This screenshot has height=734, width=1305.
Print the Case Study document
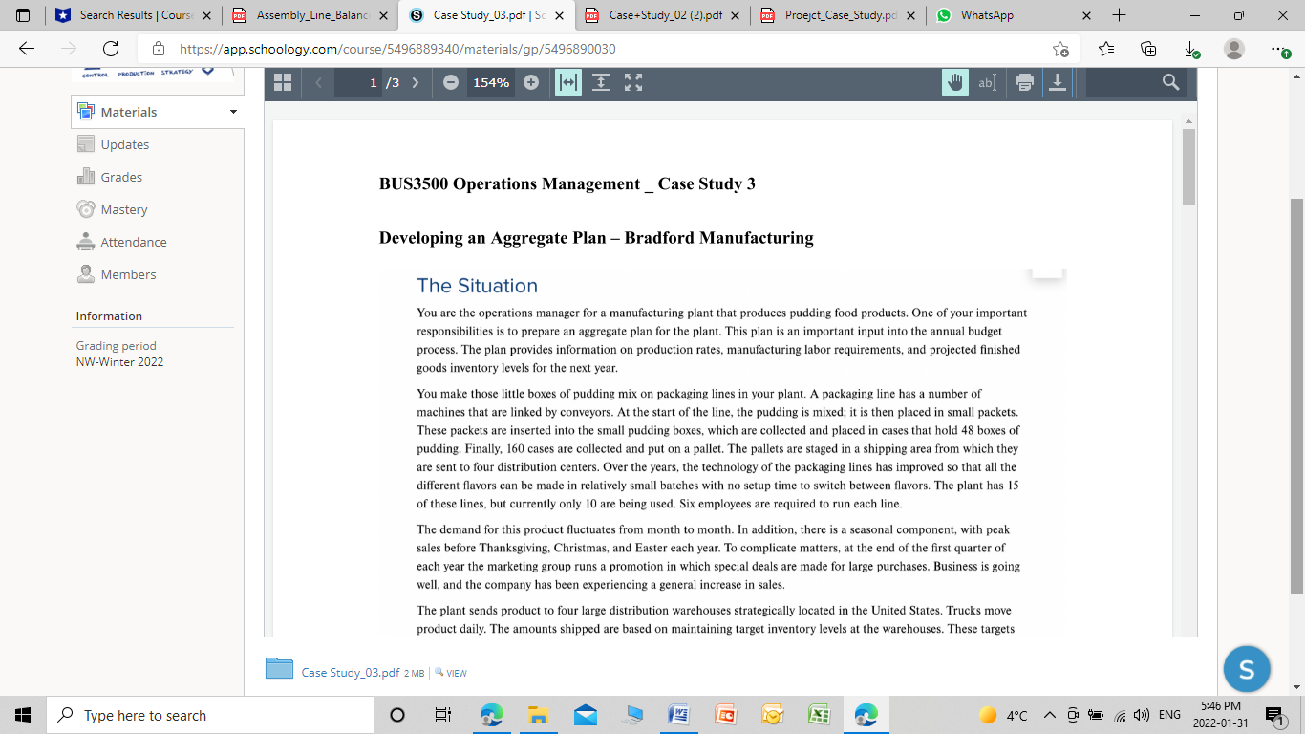point(1025,83)
